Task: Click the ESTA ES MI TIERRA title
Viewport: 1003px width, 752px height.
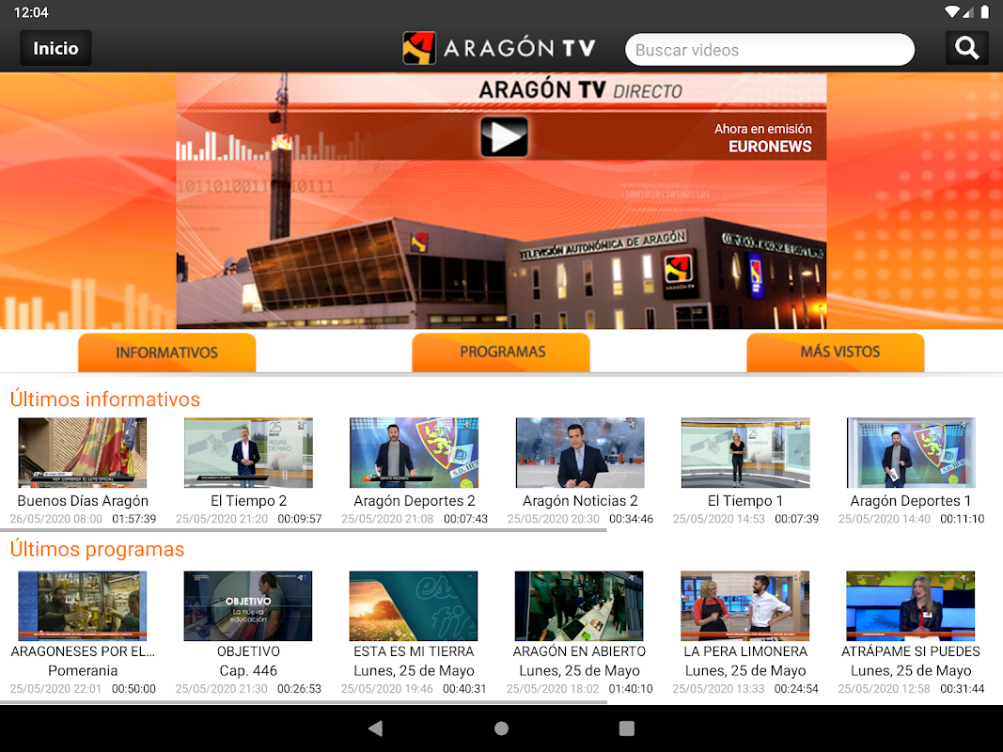Action: point(414,651)
